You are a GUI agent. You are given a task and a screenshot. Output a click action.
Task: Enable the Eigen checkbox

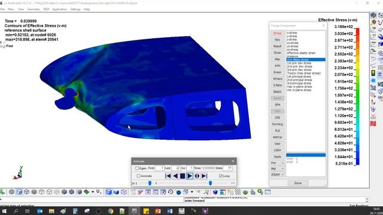137,168
